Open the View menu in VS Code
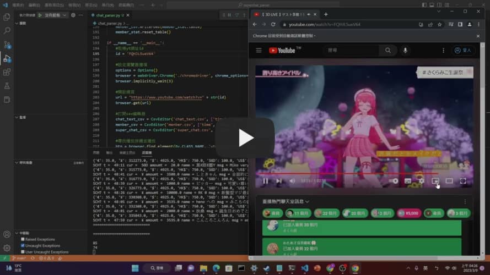Screen dimensions: 490x275 (74, 5)
